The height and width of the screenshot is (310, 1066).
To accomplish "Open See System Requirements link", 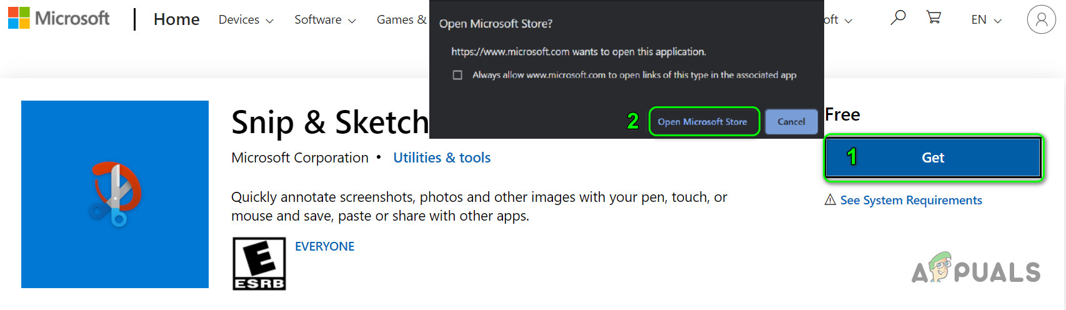I will (x=911, y=200).
